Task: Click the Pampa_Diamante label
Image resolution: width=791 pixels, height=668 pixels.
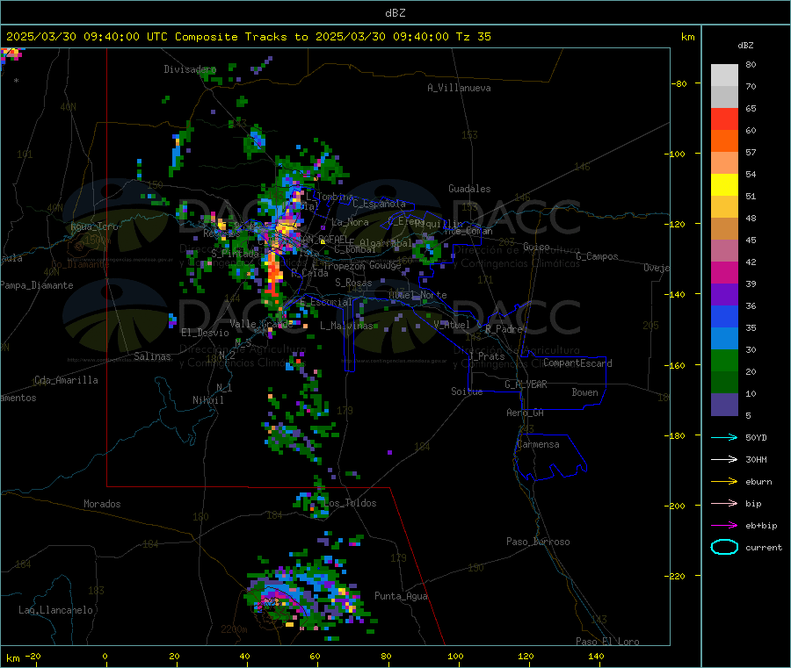Action: coord(37,285)
